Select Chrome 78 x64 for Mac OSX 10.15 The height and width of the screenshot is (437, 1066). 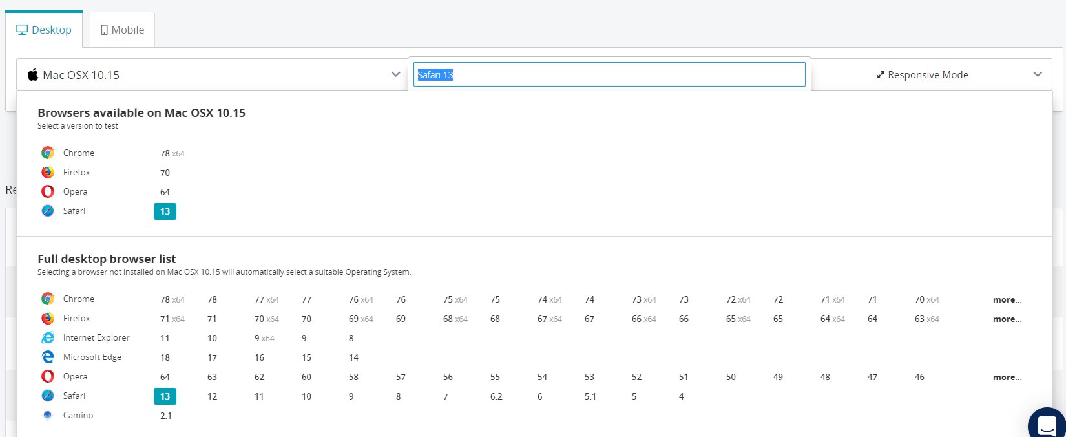tap(172, 153)
